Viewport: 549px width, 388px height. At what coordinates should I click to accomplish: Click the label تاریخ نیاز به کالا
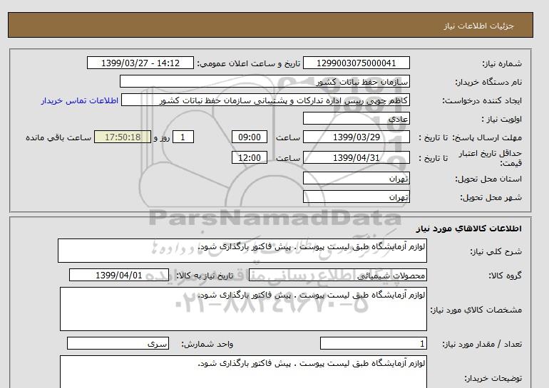(205, 276)
